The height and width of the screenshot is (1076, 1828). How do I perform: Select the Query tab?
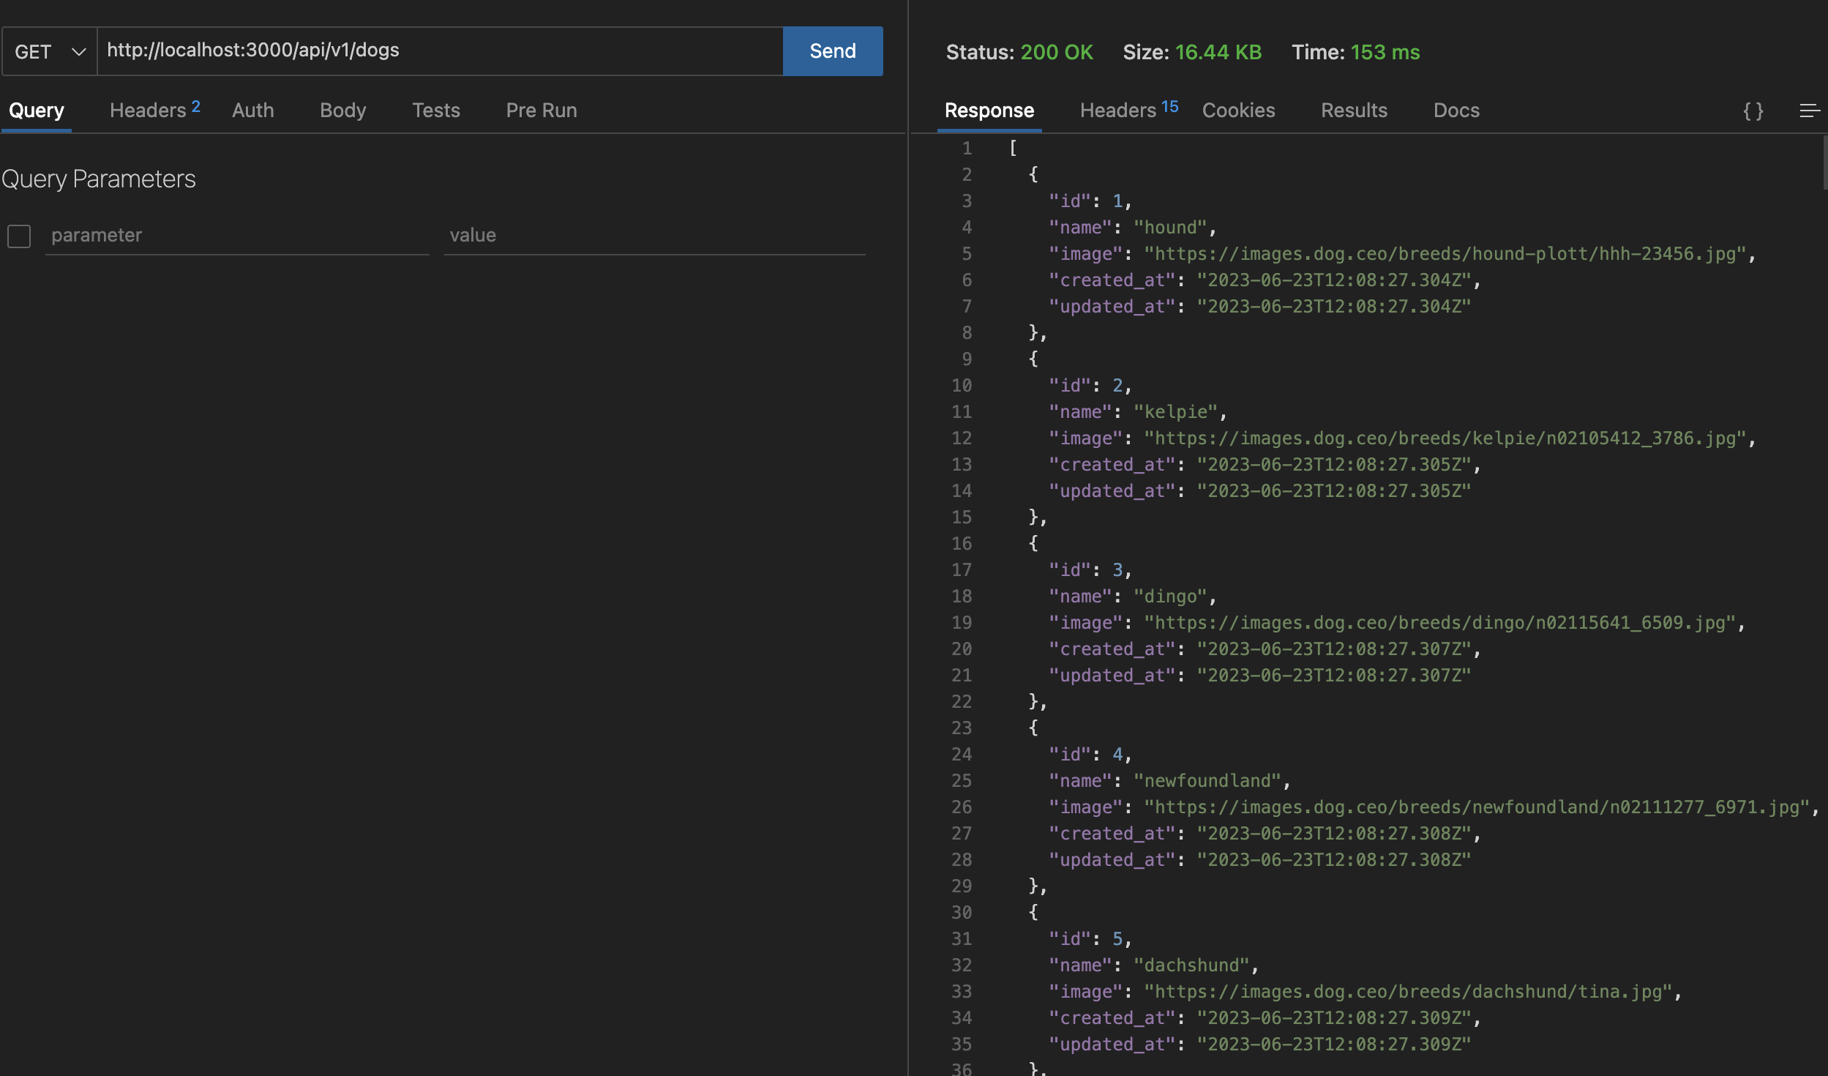point(37,111)
